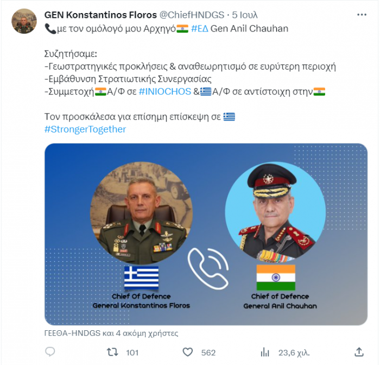This screenshot has height=365, width=380.
Task: Open tagged users ΓΕΕΘΑ-HNDGS και 4 ακόμη χρήστες
Action: tap(111, 333)
